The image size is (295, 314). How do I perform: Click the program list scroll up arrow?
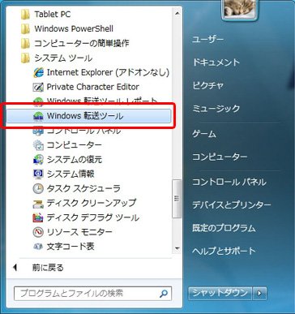tap(177, 13)
